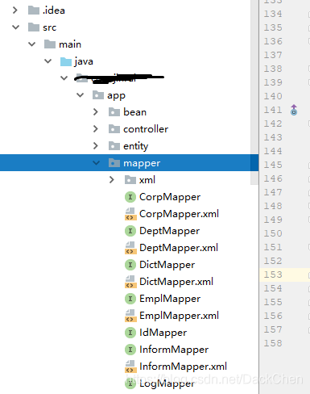Click the .idea folder icon
310x394 pixels.
pyautogui.click(x=34, y=10)
